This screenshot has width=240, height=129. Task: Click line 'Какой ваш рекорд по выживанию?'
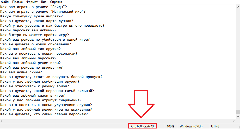pyautogui.click(x=32, y=68)
